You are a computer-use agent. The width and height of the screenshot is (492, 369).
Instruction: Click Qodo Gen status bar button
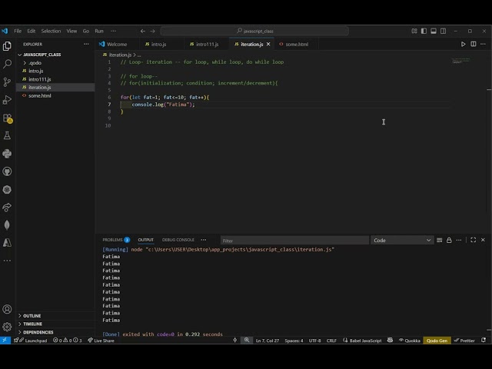click(437, 341)
